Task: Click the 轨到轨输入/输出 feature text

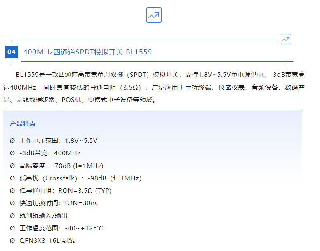Action: click(x=43, y=215)
